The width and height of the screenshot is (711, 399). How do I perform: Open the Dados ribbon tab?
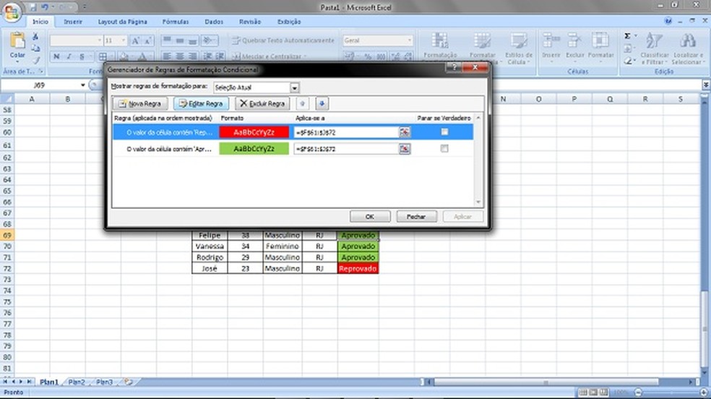[x=214, y=21]
